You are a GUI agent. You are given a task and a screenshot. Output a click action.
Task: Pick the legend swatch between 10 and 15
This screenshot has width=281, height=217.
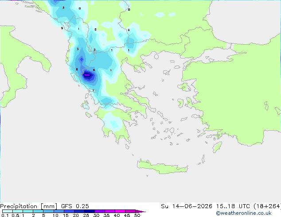pyautogui.click(x=59, y=211)
